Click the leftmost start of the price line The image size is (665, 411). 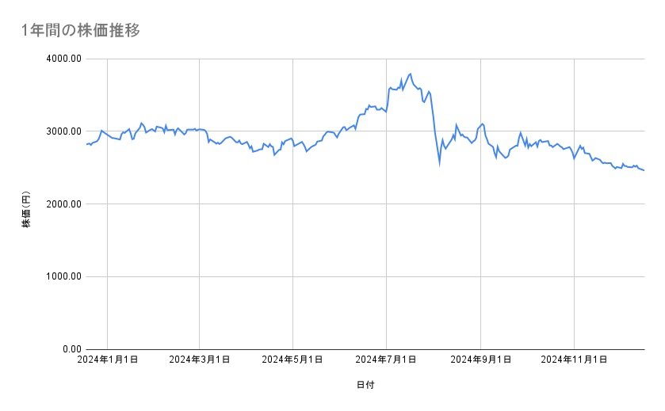click(86, 144)
